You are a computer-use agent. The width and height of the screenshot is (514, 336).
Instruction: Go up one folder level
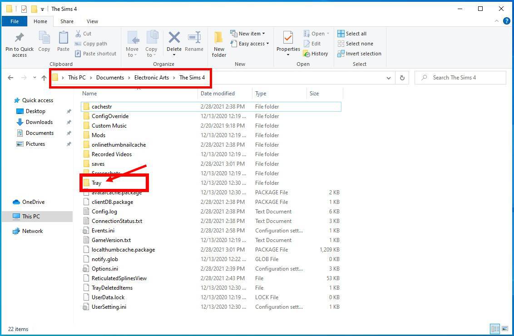pyautogui.click(x=44, y=78)
